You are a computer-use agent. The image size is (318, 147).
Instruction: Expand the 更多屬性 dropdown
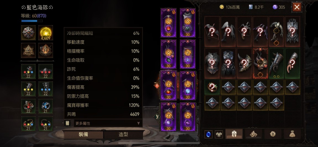tap(108, 123)
